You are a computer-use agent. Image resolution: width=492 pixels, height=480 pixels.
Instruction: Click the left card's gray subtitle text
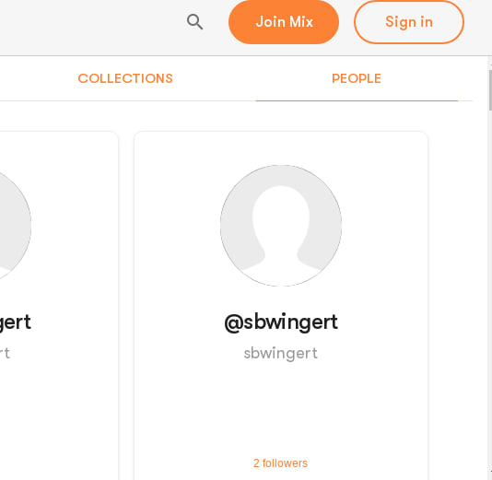pos(5,354)
